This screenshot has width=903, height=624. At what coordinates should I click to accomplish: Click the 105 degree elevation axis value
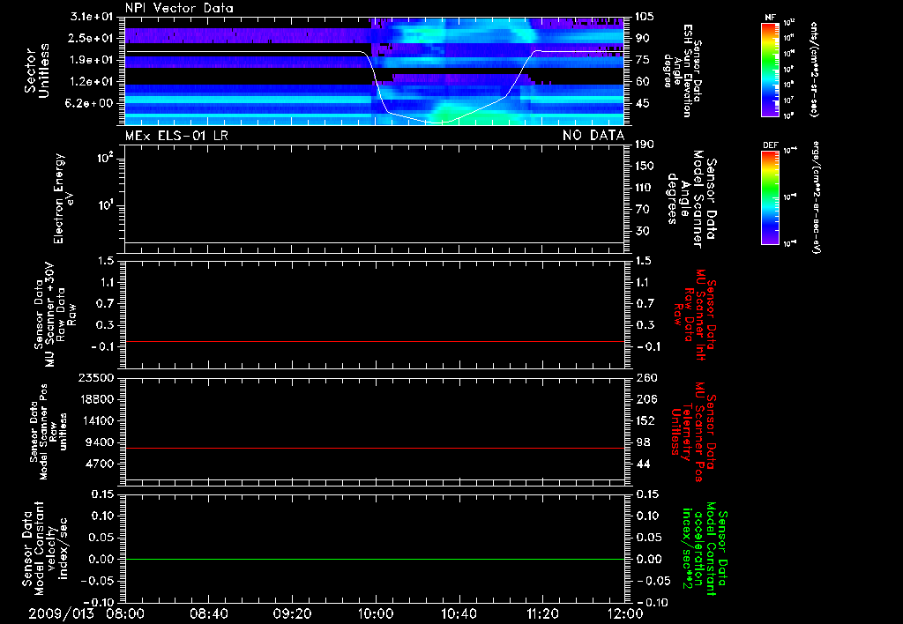pos(645,17)
